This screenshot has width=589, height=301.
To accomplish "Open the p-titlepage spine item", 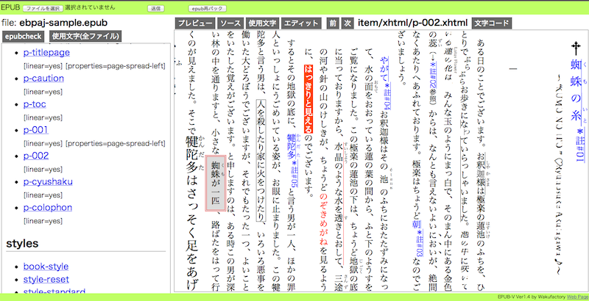I will (x=46, y=53).
